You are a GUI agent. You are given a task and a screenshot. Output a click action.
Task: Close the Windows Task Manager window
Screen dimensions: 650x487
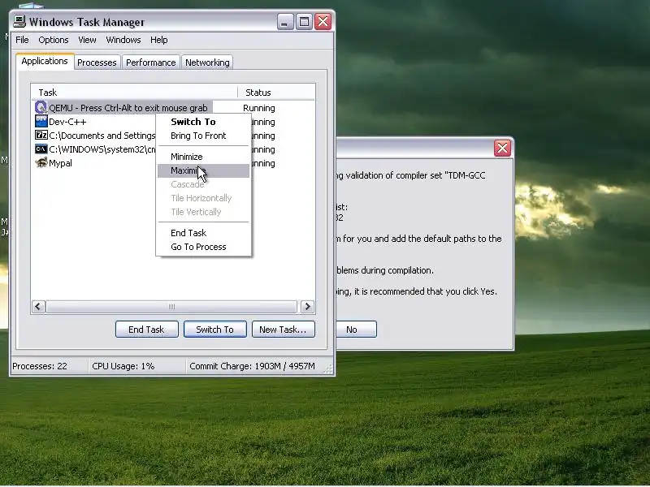coord(323,22)
